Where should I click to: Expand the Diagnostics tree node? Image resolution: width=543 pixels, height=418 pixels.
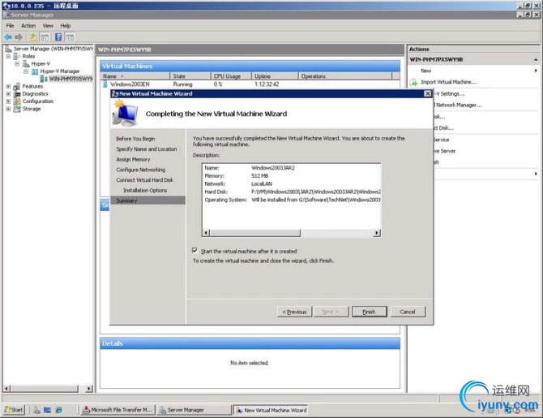click(x=8, y=94)
